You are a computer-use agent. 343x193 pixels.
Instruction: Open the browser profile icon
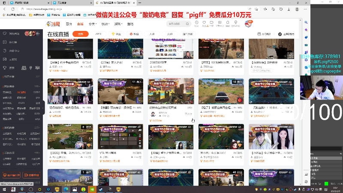tap(297, 9)
